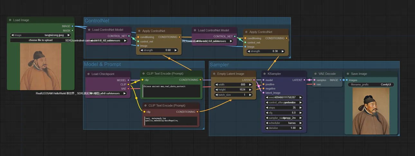This screenshot has width=415, height=156.
Task: Open the sampler_name dropdown in KSampler
Action: tap(283, 118)
